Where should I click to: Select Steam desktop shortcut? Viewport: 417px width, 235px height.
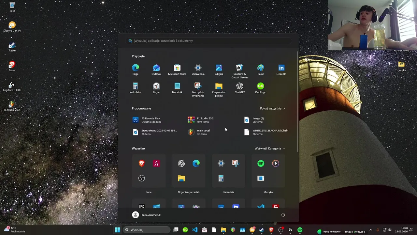(x=12, y=47)
